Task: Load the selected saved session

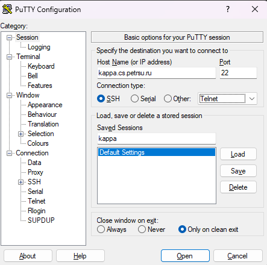Action: tap(238, 154)
